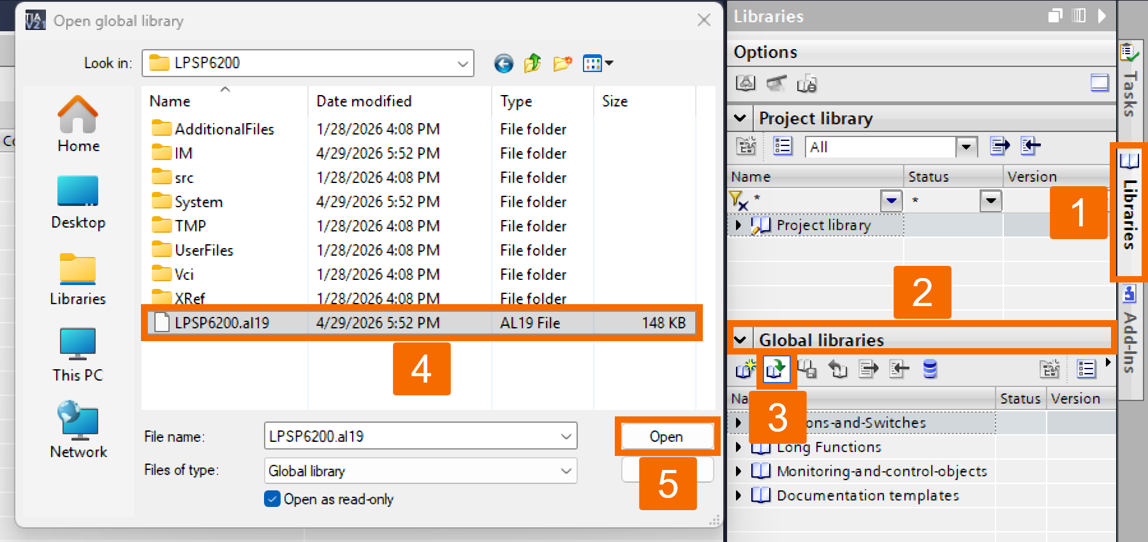Image resolution: width=1148 pixels, height=542 pixels.
Task: Open the Status column filter dropdown
Action: coord(990,201)
